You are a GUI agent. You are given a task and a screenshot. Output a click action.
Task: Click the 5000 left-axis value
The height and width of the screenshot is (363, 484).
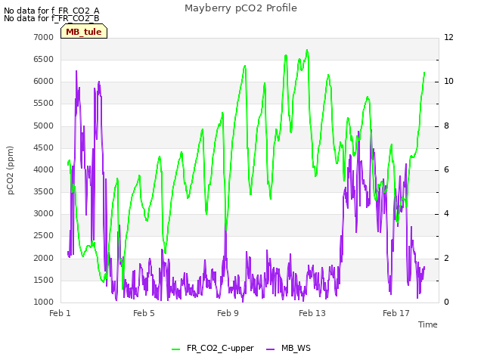(x=44, y=126)
